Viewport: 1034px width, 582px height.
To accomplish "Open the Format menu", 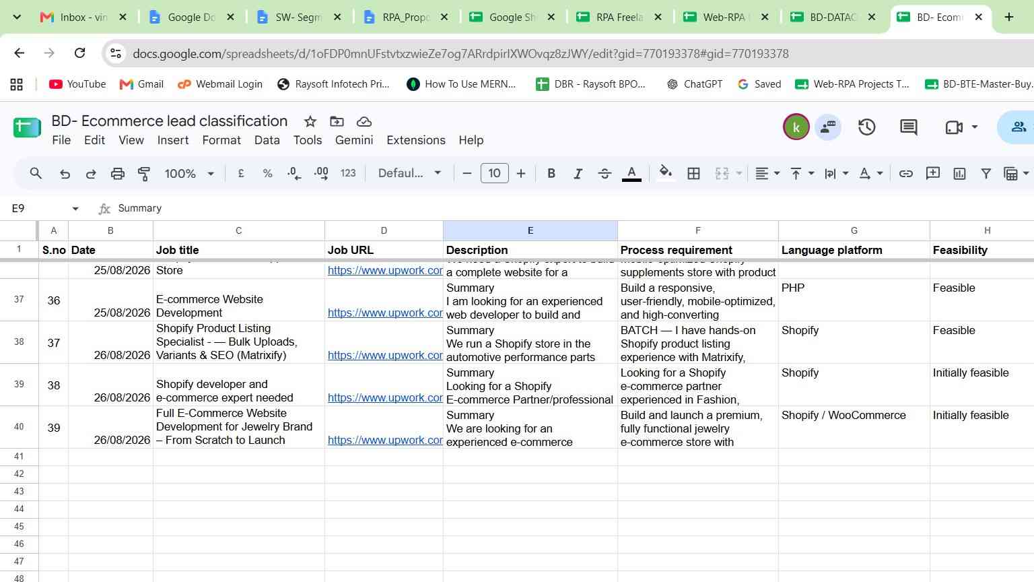I will [221, 140].
